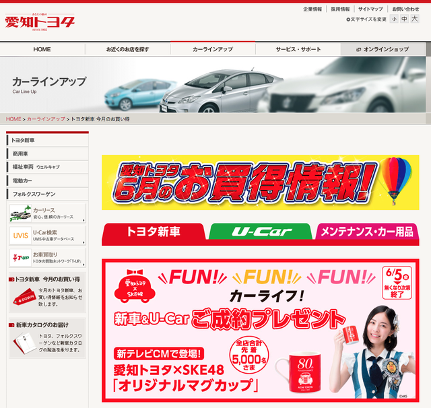Image resolution: width=431 pixels, height=408 pixels.
Task: Select トヨタ新車 in the sidebar
Action: (47, 141)
